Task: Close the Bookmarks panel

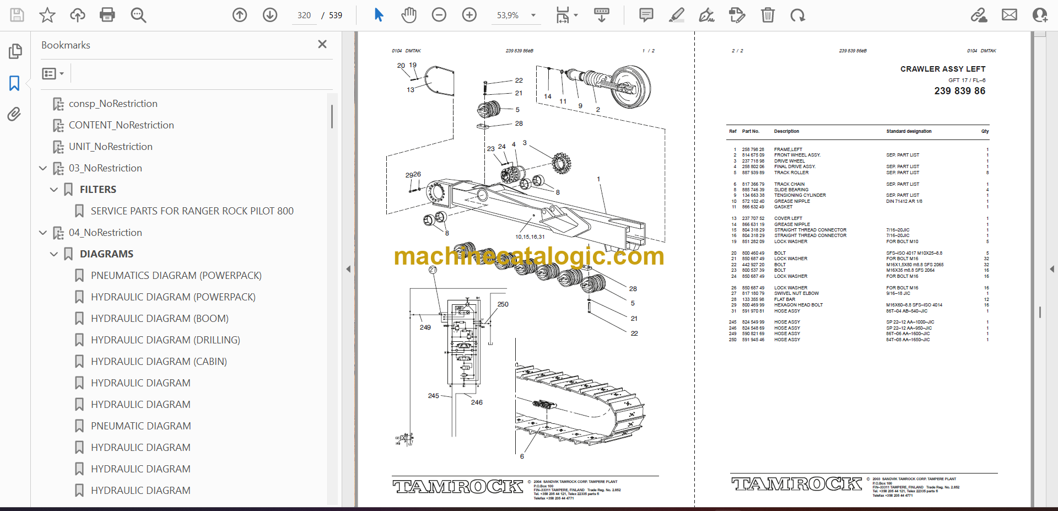Action: [x=322, y=44]
